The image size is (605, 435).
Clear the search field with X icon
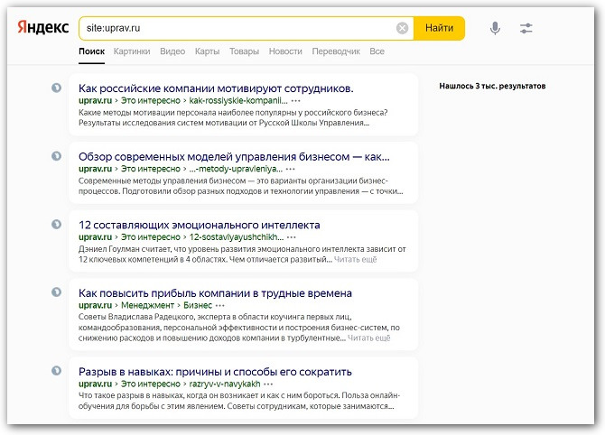pyautogui.click(x=402, y=28)
